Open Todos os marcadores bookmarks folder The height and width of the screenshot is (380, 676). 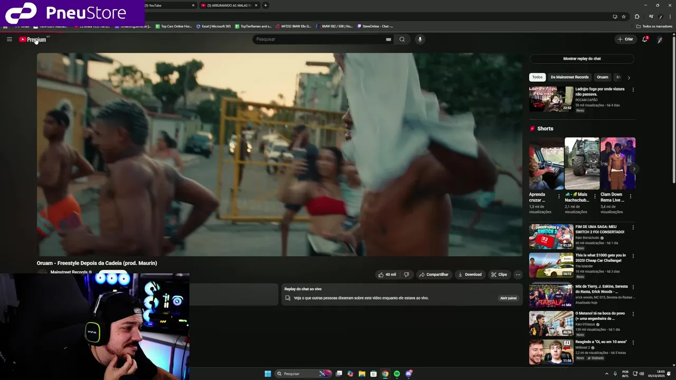(654, 26)
